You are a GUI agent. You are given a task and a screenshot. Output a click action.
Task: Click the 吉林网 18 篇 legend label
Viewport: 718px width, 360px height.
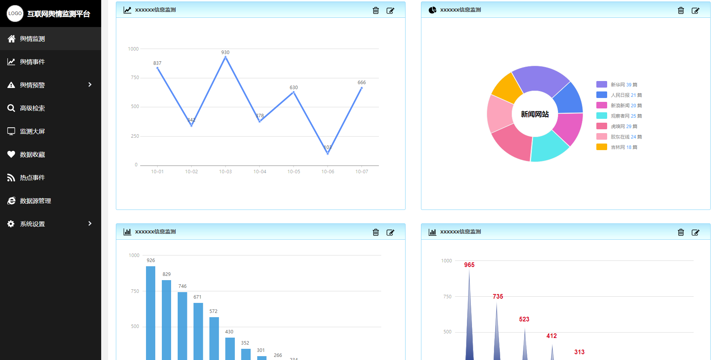point(624,147)
